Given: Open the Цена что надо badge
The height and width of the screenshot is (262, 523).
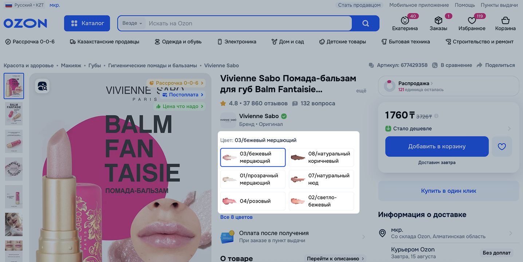Looking at the screenshot, I should coord(179,106).
